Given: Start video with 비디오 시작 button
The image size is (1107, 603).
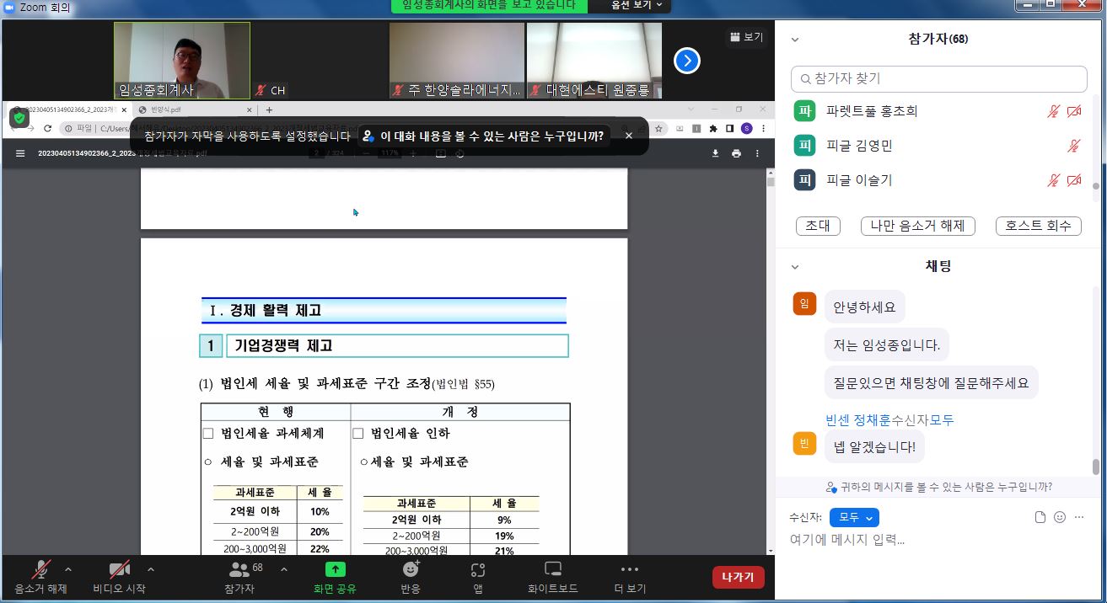Looking at the screenshot, I should (119, 577).
